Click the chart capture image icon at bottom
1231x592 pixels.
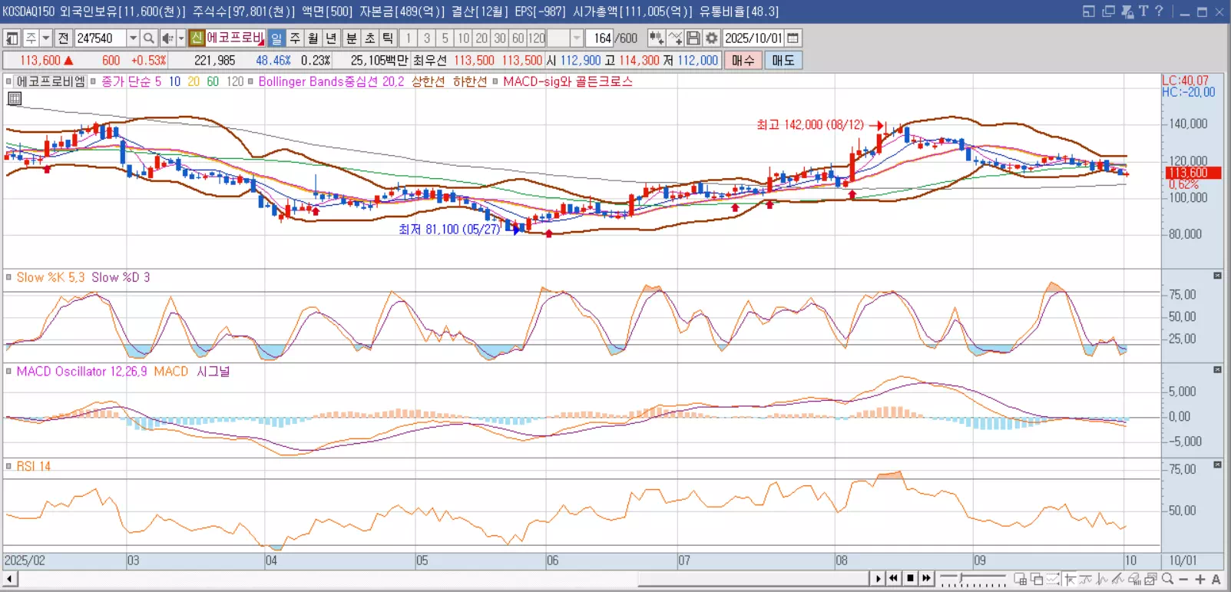pos(1150,579)
